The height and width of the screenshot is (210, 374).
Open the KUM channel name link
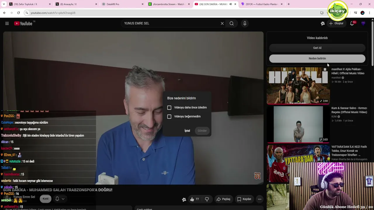click(x=334, y=117)
